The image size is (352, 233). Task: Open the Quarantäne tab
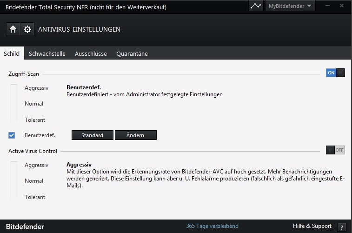tap(132, 53)
